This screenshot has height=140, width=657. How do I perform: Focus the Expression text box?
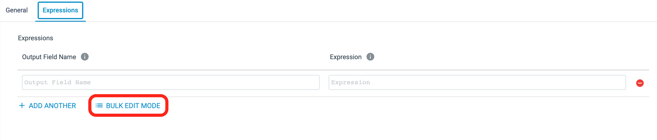(x=477, y=82)
